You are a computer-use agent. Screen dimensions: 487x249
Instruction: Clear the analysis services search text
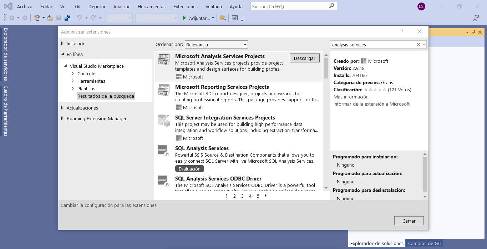(x=418, y=45)
